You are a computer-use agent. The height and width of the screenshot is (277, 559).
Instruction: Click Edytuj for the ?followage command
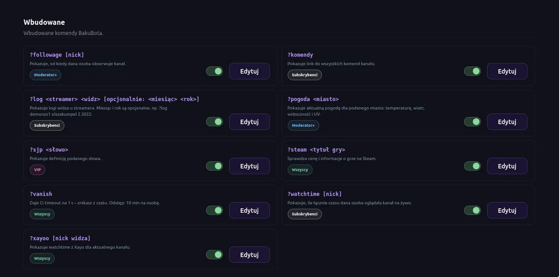(x=250, y=71)
